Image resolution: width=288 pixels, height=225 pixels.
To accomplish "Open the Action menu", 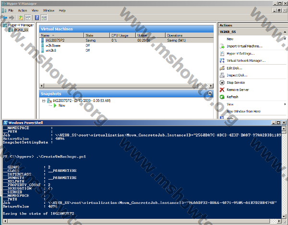I will click(x=23, y=11).
